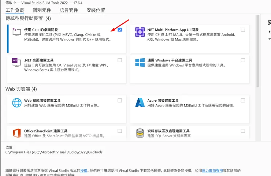Select the 使用 C++ 的桌面開發 card title
Viewport: 271px width, 176px height.
(x=41, y=30)
